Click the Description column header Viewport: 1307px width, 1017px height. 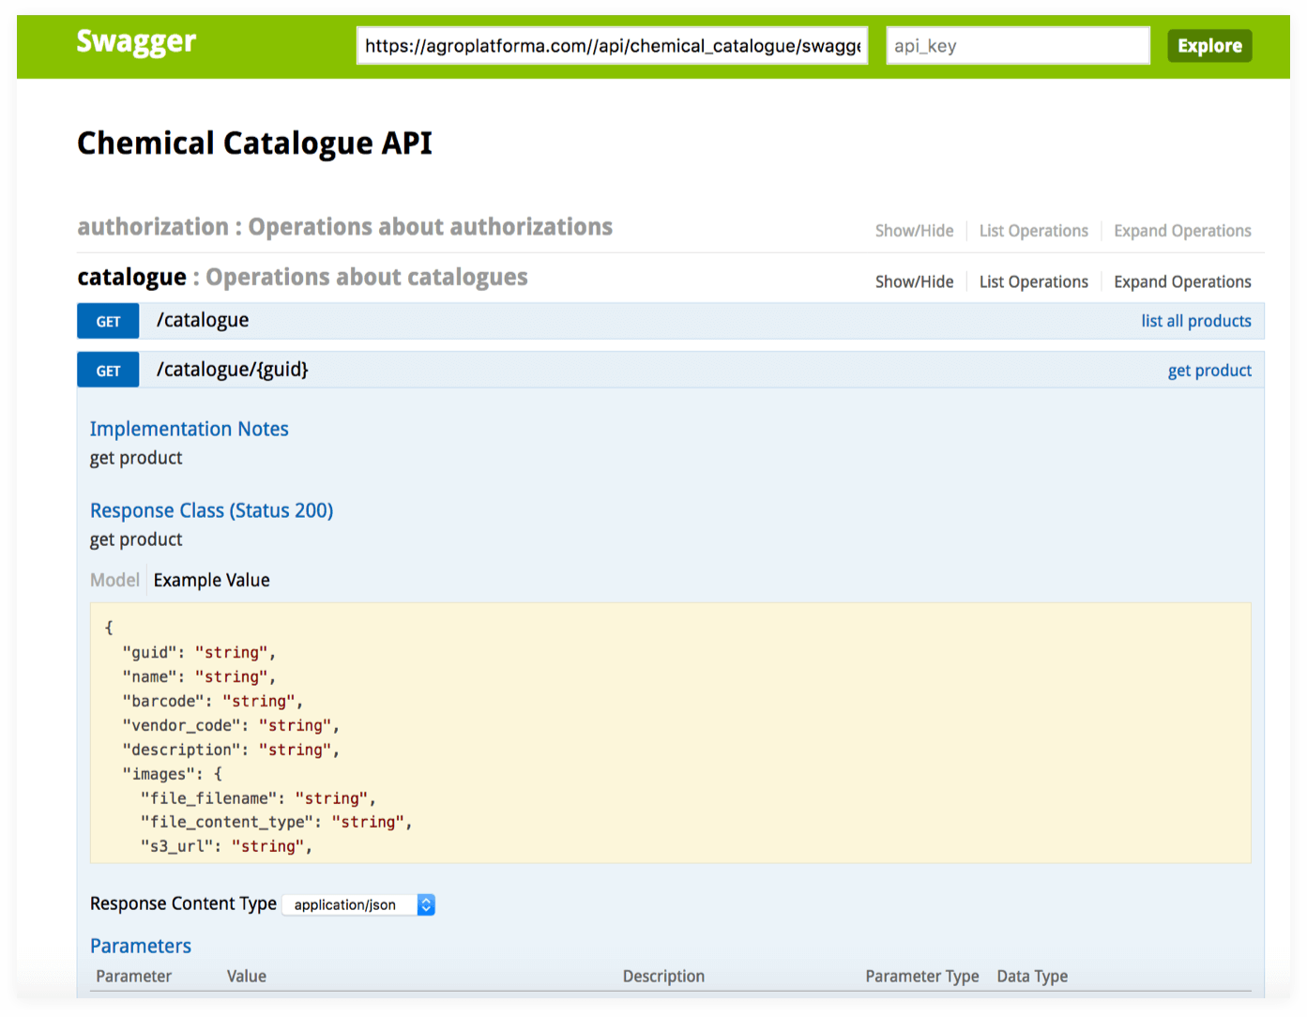(663, 976)
